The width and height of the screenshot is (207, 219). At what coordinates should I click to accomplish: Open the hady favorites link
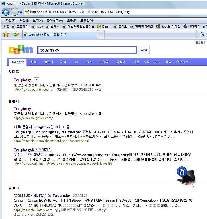click(37, 26)
